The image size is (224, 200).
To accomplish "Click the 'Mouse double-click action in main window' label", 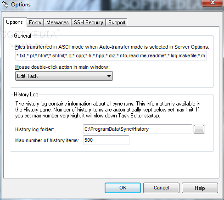I will pyautogui.click(x=62, y=67).
